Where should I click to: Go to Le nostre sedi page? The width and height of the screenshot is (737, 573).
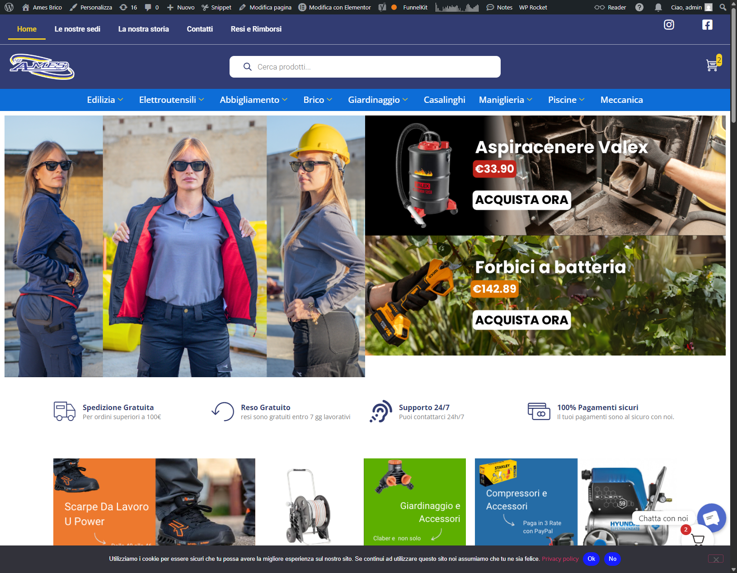pos(77,29)
